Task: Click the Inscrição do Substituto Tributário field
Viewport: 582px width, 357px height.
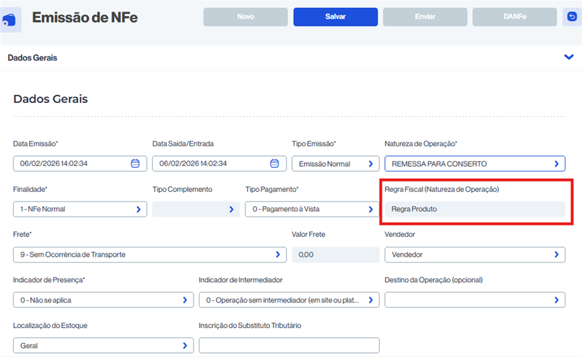Action: (x=289, y=345)
